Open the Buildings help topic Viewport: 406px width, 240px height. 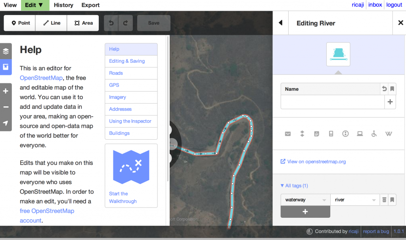click(x=131, y=133)
